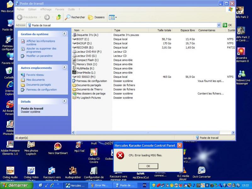Screen dimensions: 252x189
Task: Open the Affichage menu
Action: [46, 9]
